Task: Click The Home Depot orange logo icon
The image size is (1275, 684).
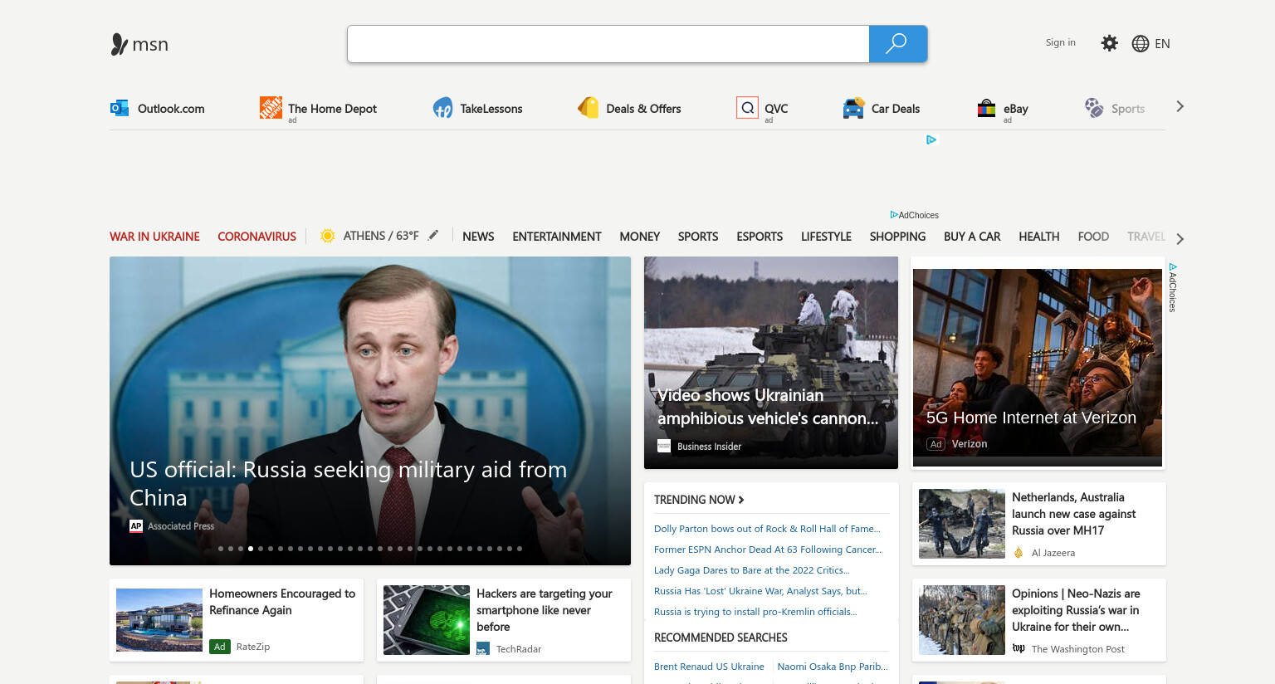Action: click(271, 107)
